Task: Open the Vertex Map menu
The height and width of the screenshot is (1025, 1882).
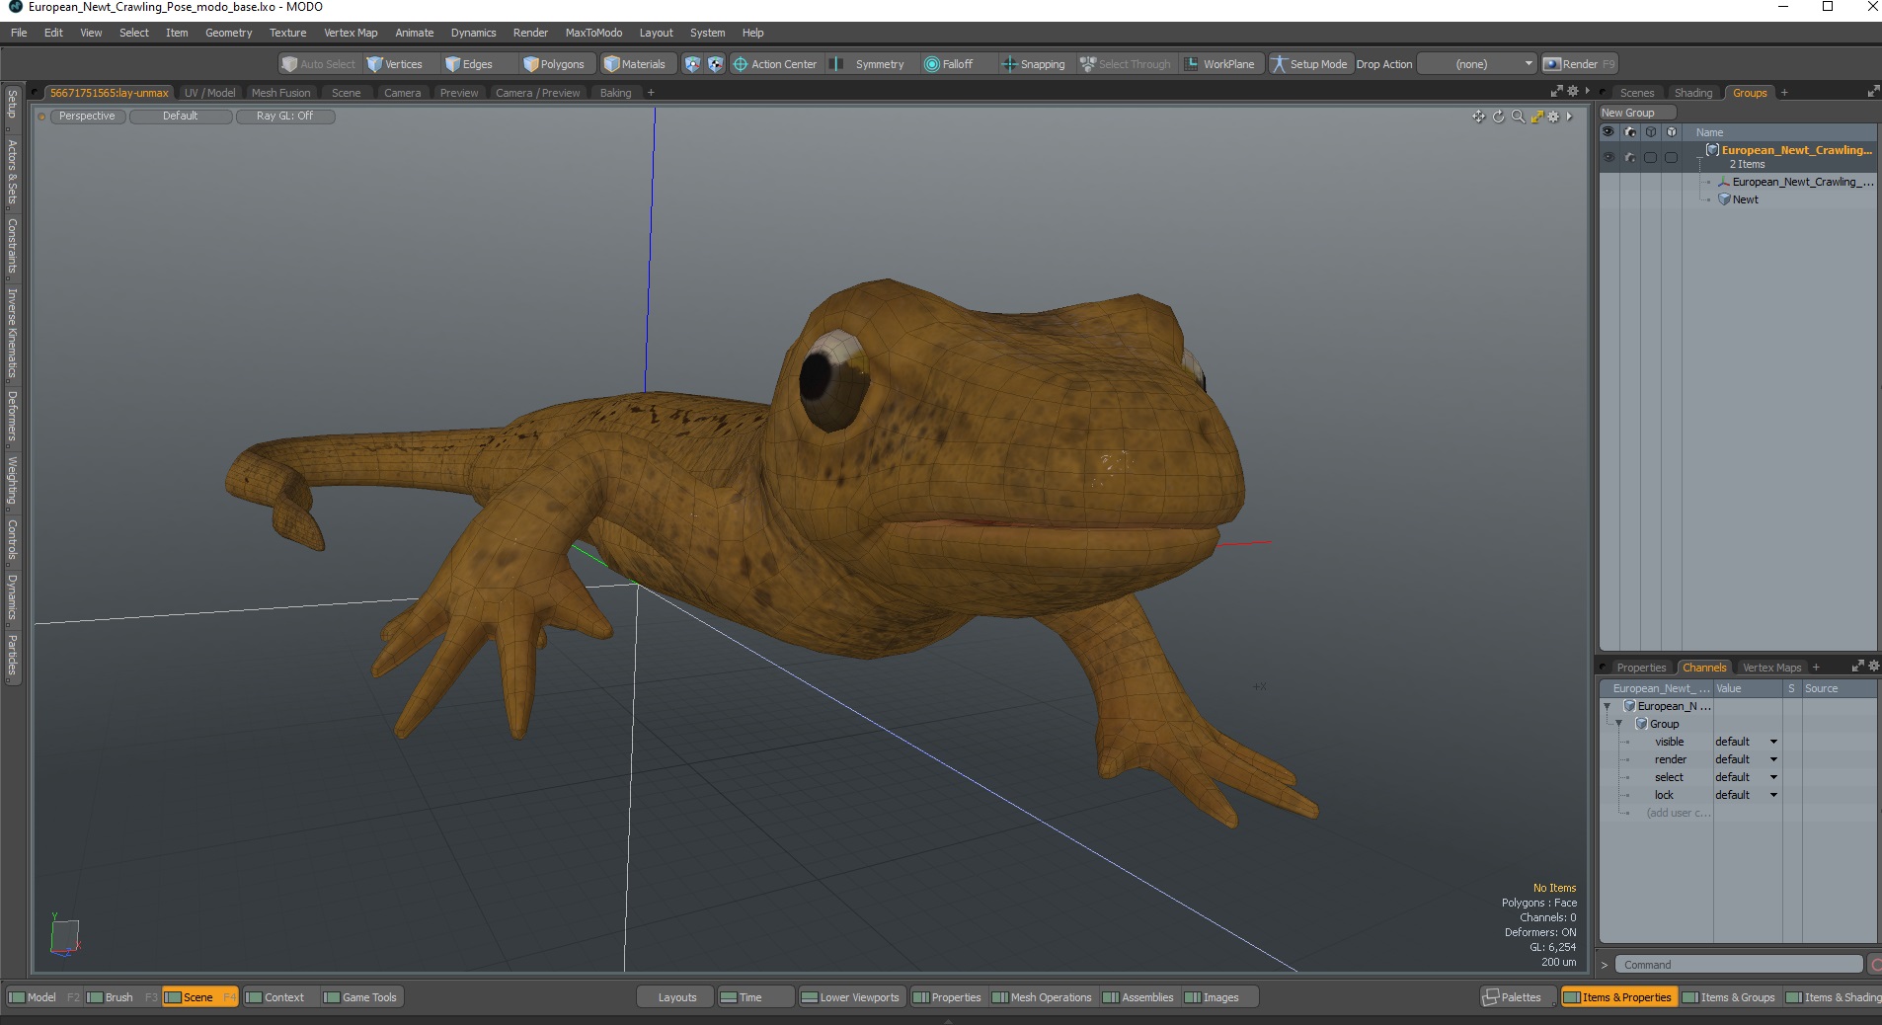Action: click(351, 33)
